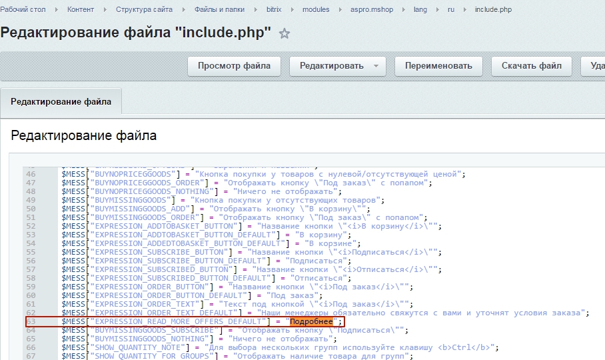The height and width of the screenshot is (360, 605).
Task: Click the partially visible Удалить button
Action: click(x=594, y=66)
